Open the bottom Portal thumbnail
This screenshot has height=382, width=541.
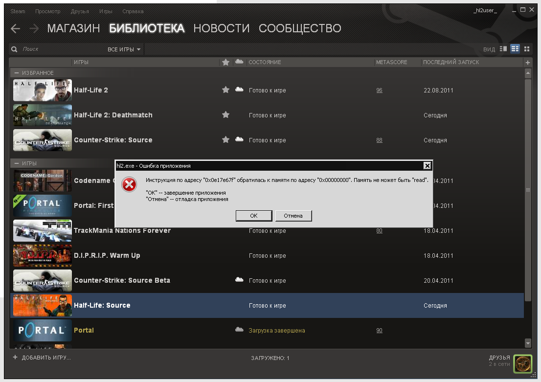[43, 330]
